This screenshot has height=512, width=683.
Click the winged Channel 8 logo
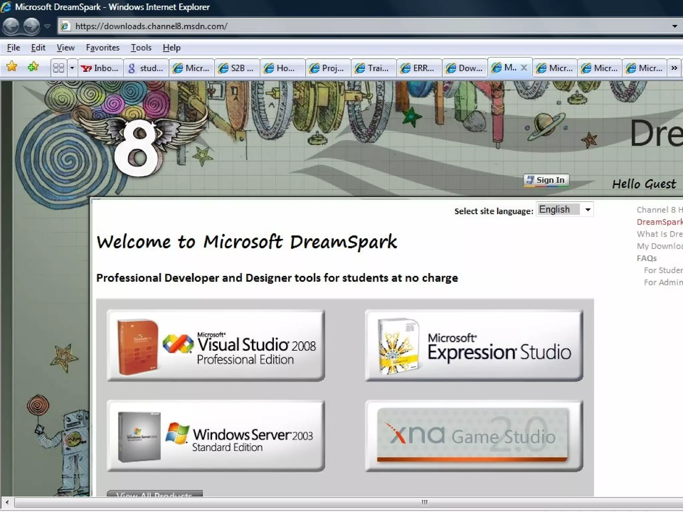pyautogui.click(x=137, y=147)
